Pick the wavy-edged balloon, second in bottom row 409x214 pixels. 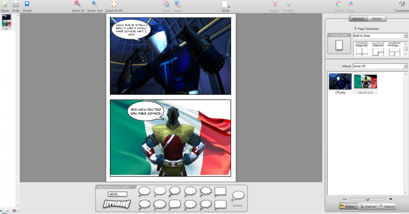pos(160,204)
